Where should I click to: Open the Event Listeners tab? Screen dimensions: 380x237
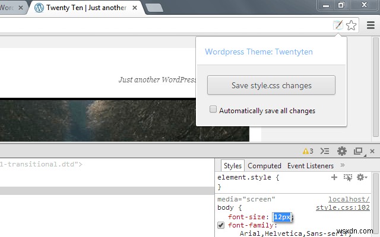[x=311, y=166]
